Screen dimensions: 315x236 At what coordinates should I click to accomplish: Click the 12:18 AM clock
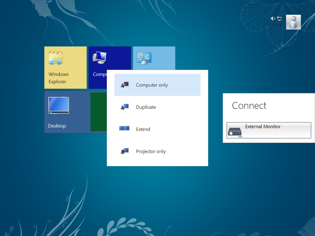[x=273, y=25]
